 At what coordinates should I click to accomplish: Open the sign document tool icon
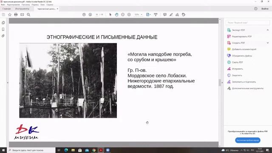177,14
